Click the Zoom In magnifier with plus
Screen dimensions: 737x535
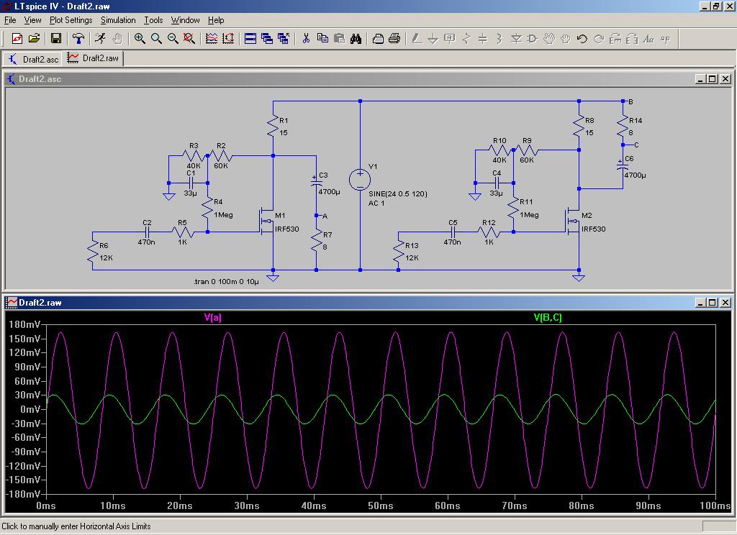(139, 39)
